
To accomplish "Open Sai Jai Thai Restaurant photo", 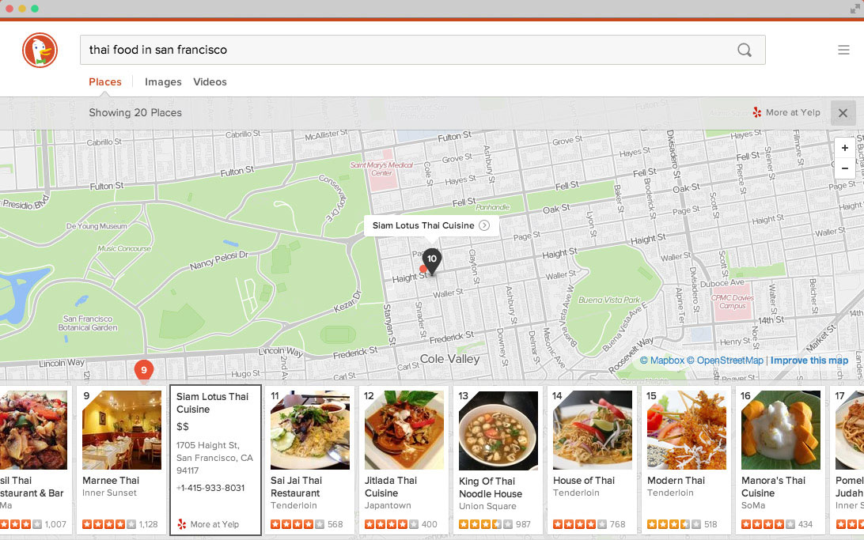I will 310,430.
